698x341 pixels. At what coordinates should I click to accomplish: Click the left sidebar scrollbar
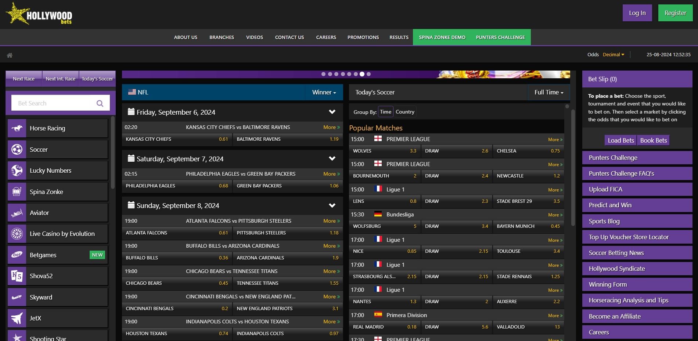113,152
